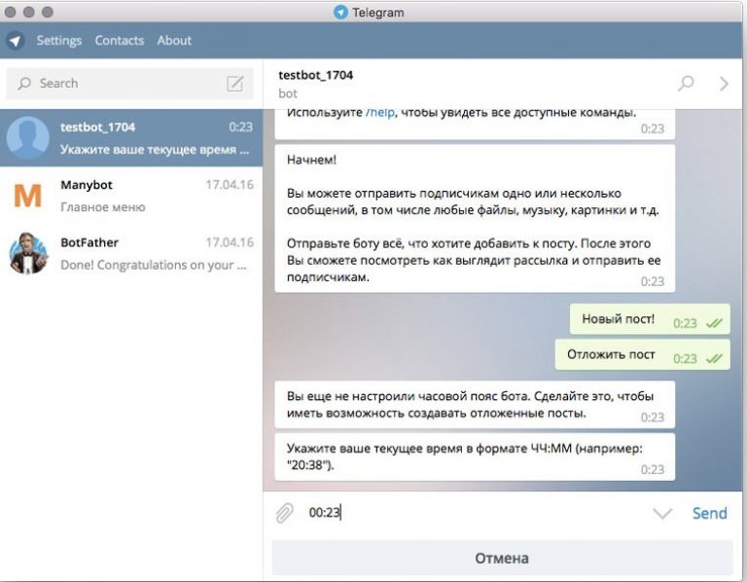Click message Укажите ваше текущее время
The image size is (747, 582).
click(x=475, y=456)
